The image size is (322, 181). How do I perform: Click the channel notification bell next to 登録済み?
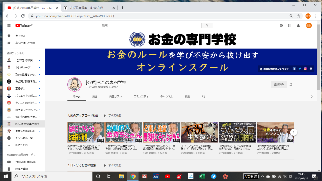pos(291,84)
